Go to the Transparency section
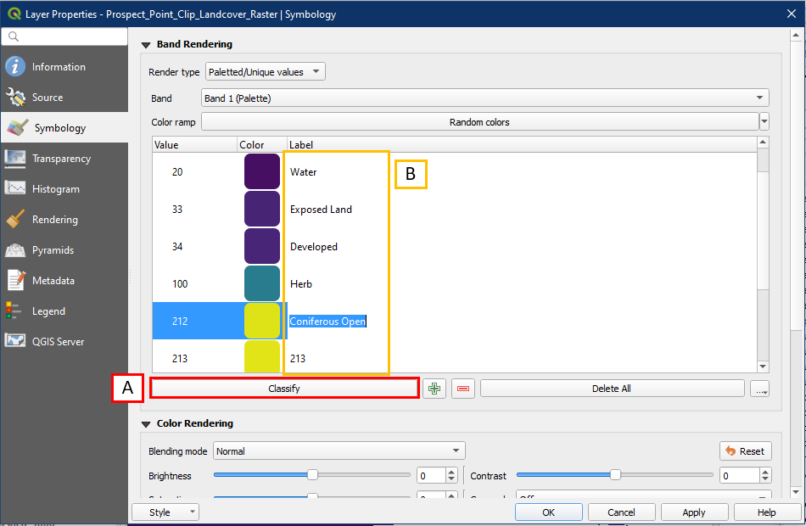This screenshot has height=526, width=806. pos(60,159)
